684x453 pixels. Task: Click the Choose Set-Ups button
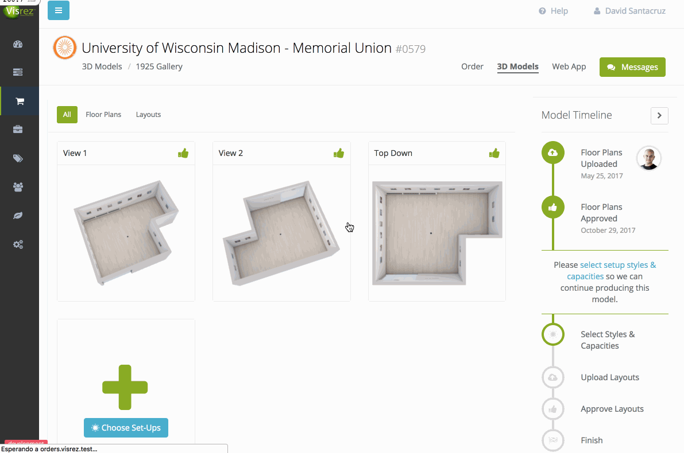click(x=126, y=428)
